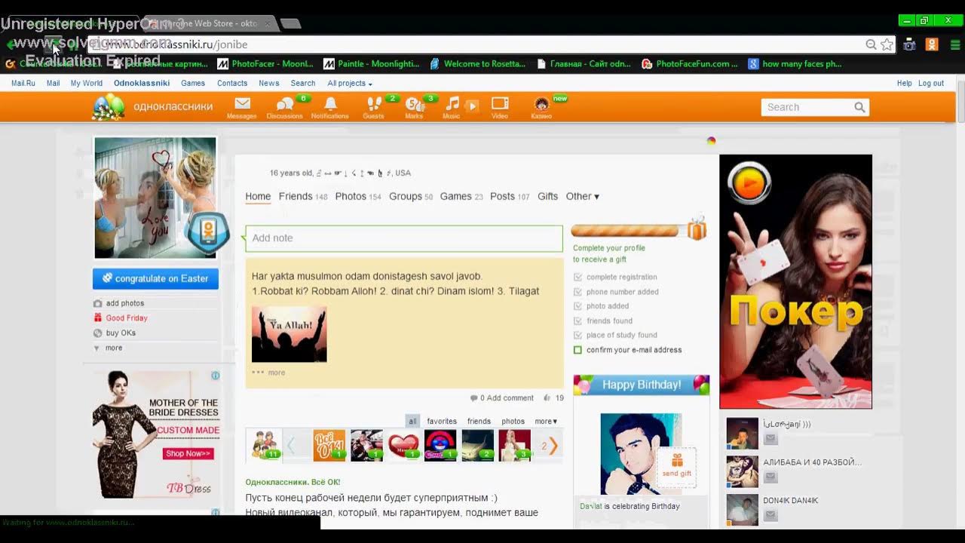Expand the All projects dropdown

pyautogui.click(x=350, y=83)
